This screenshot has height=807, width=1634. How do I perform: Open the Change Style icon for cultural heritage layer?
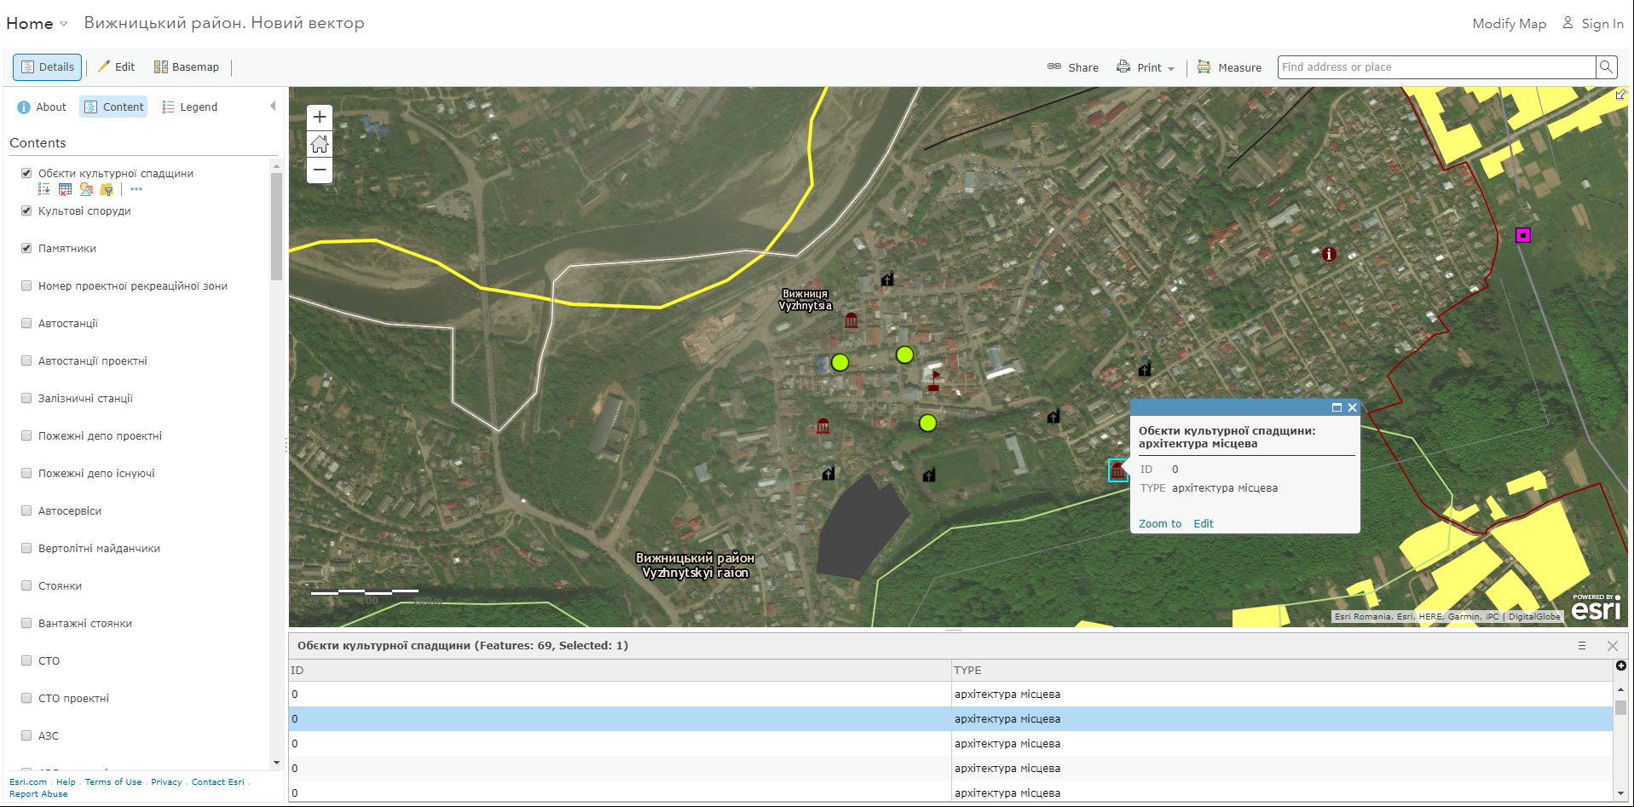[x=86, y=189]
